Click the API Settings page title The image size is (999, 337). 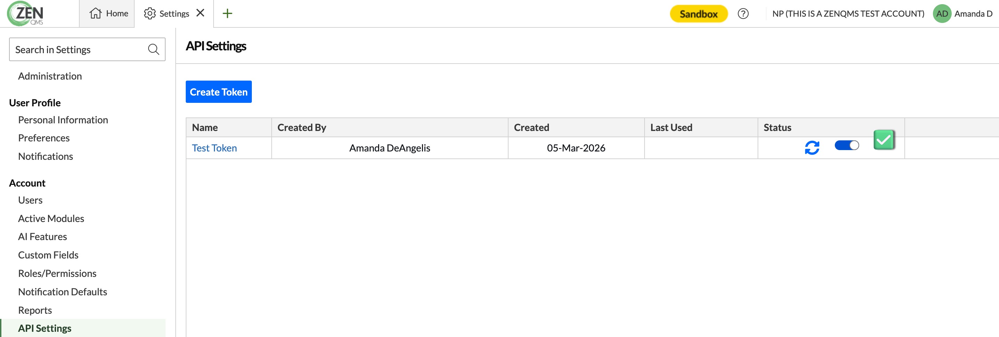click(216, 46)
